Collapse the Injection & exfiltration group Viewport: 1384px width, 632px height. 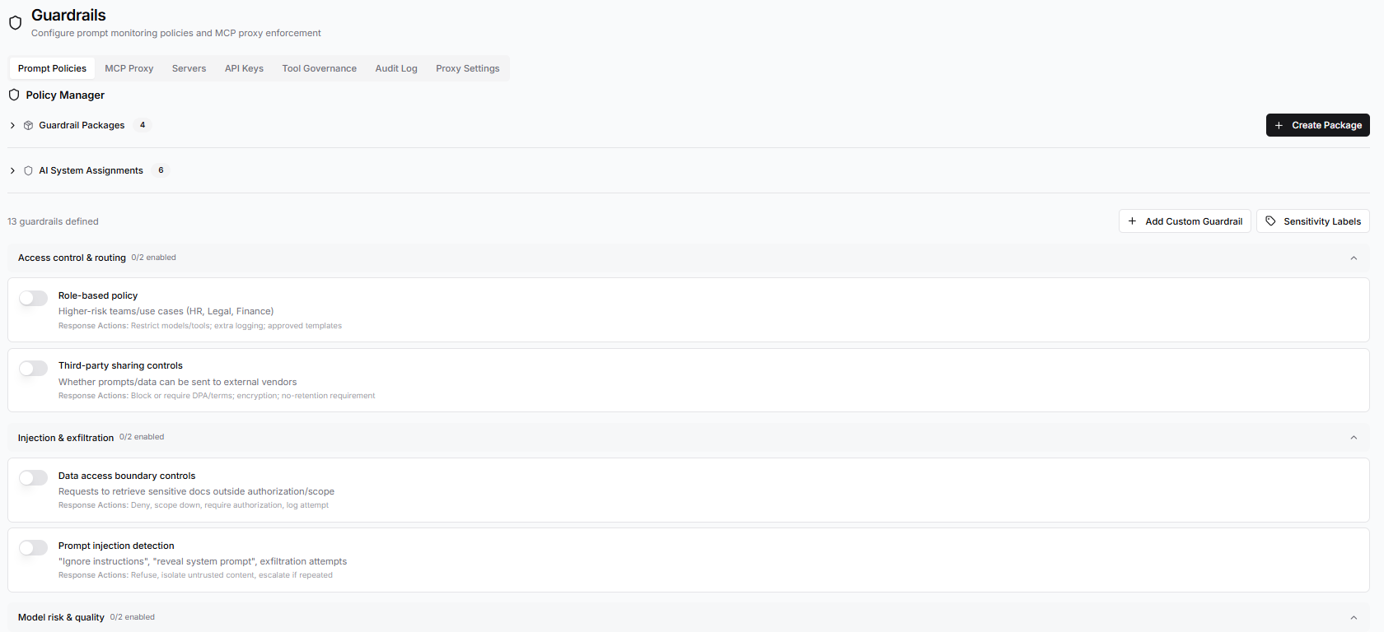[x=1353, y=438]
